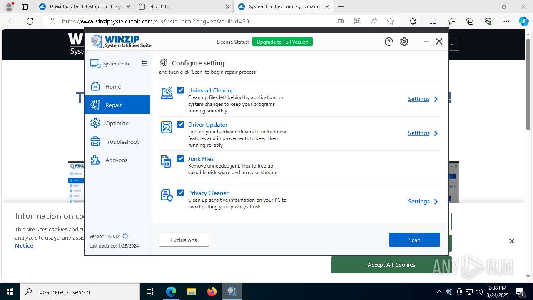Switch to Download the latest drivers tab
Image resolution: width=533 pixels, height=300 pixels.
84,7
